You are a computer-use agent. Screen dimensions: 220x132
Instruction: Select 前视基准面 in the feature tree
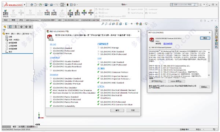(x=11, y=43)
